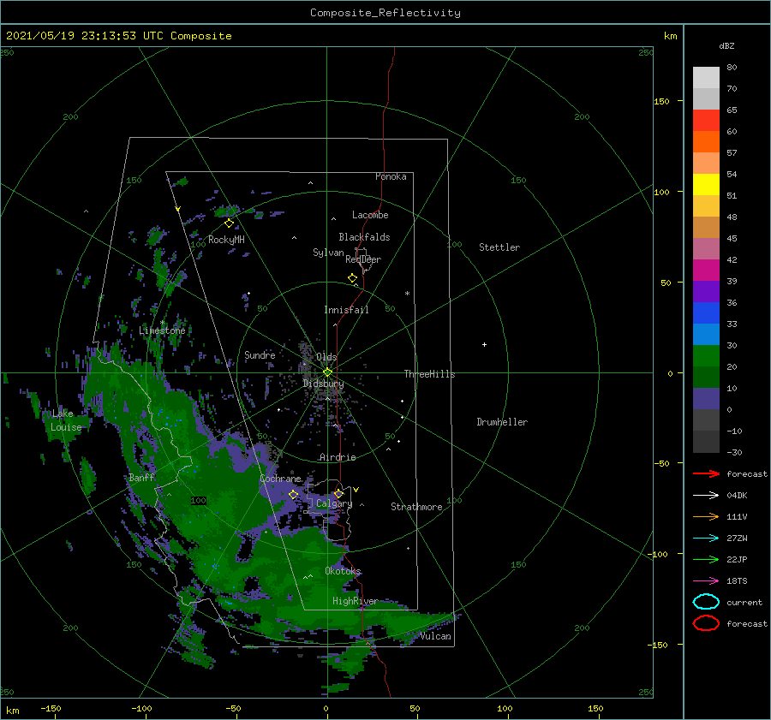
Task: Click the ThreeHills city label
Action: [430, 374]
